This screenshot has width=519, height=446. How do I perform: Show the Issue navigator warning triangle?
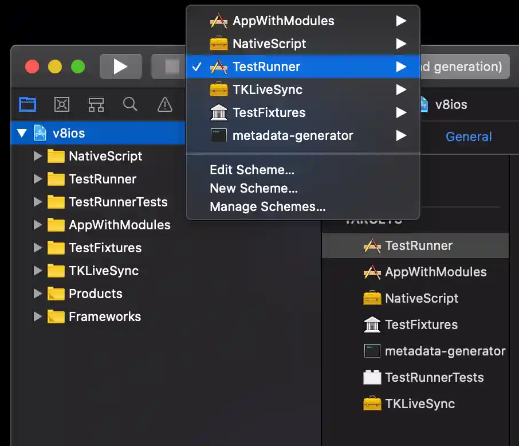point(164,104)
